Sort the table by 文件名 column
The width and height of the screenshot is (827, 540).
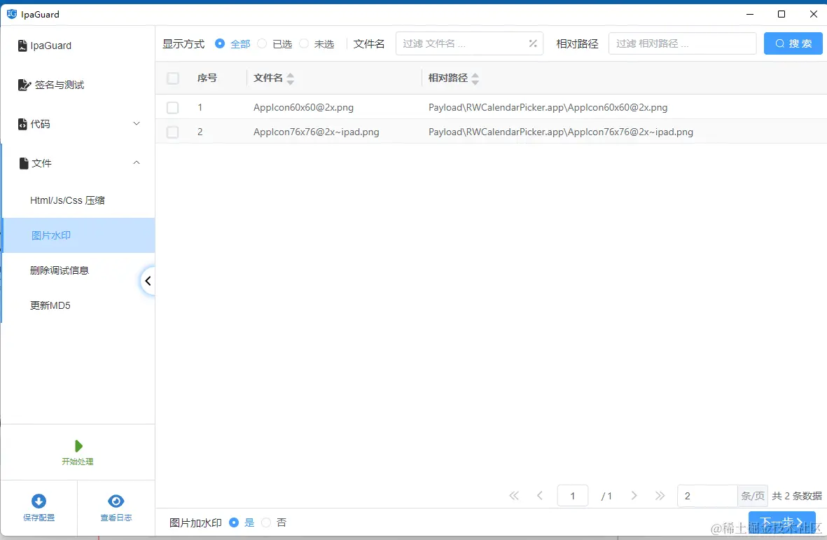point(290,78)
